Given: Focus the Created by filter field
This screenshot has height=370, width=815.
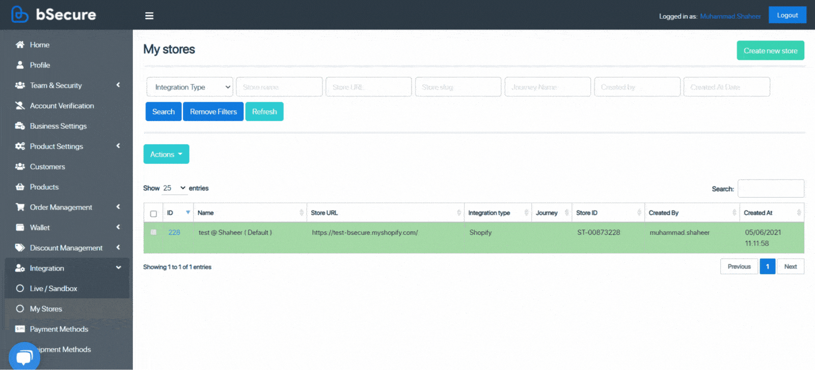Looking at the screenshot, I should pos(637,87).
